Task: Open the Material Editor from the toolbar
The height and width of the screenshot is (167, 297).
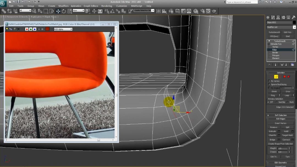Action: coord(196,11)
